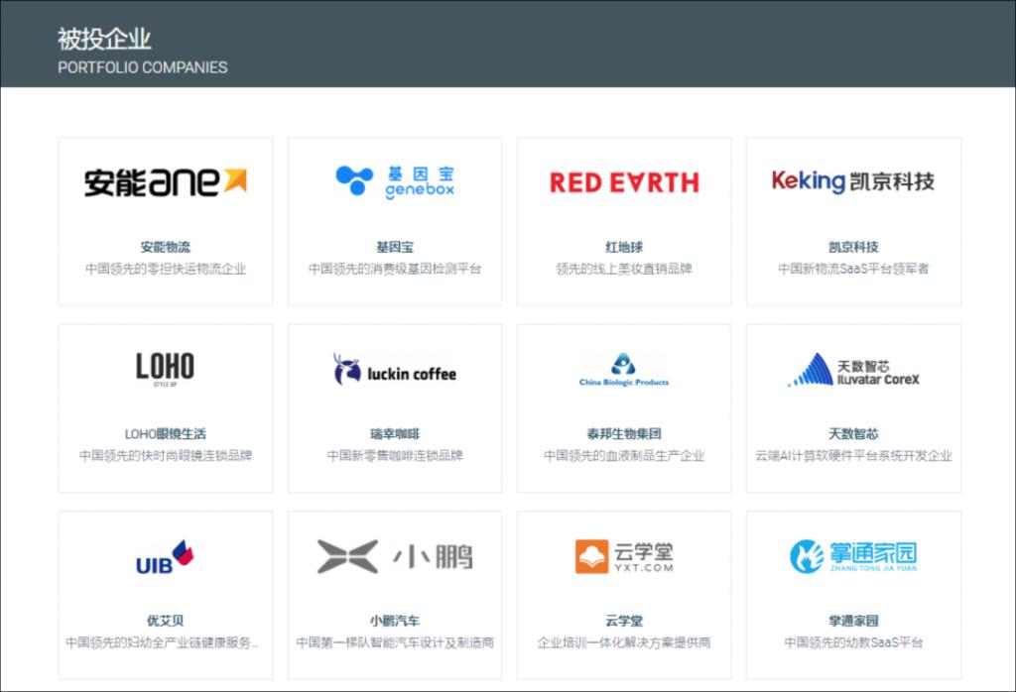
Task: Click the RED EARTH logo
Action: (x=624, y=182)
